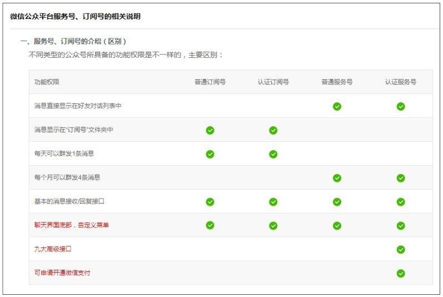Open the red 可申请开通微信支付 link

pos(62,273)
